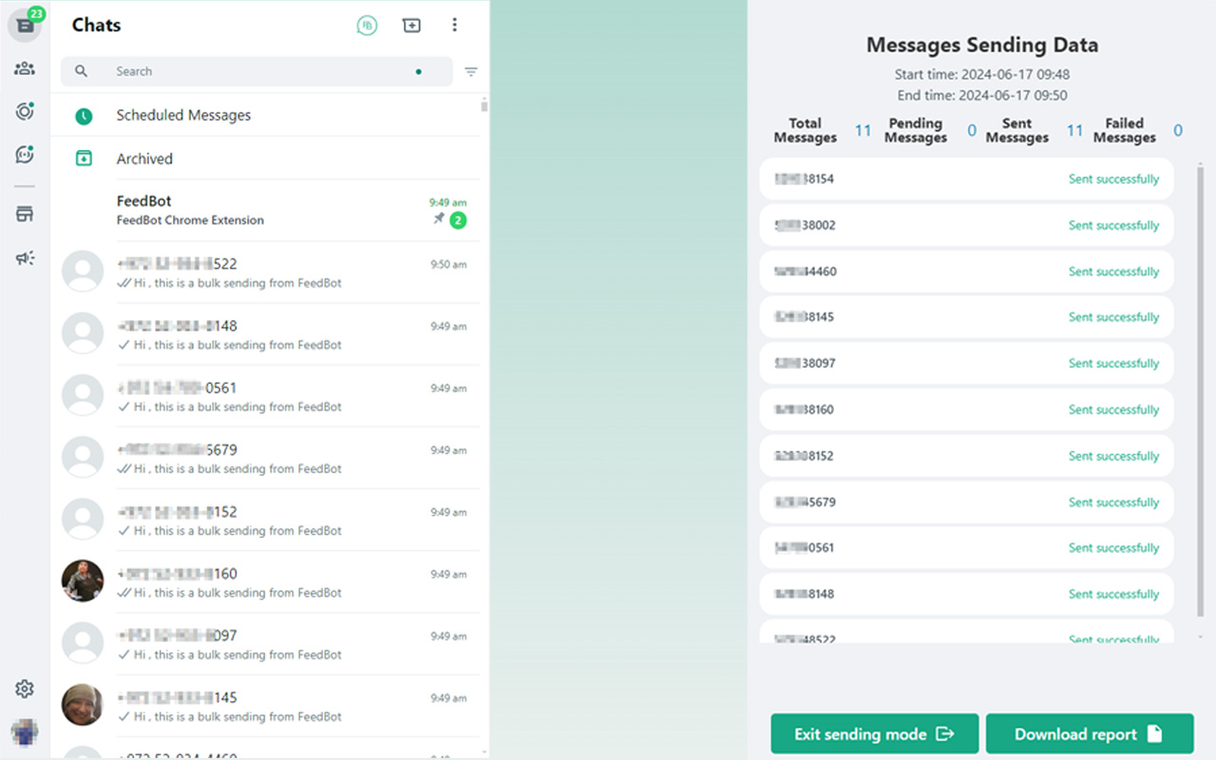Viewport: 1216px width, 760px height.
Task: Select report row ending 45679
Action: (966, 502)
